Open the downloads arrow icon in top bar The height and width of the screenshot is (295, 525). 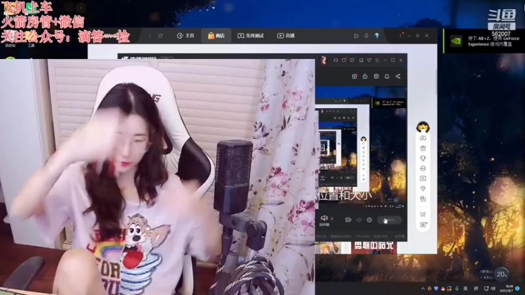(366, 35)
